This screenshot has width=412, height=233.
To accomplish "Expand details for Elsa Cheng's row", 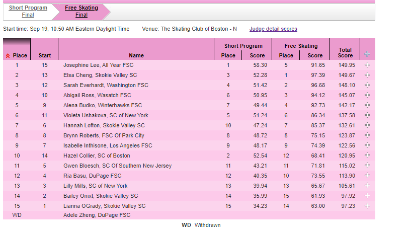I will (x=367, y=75).
